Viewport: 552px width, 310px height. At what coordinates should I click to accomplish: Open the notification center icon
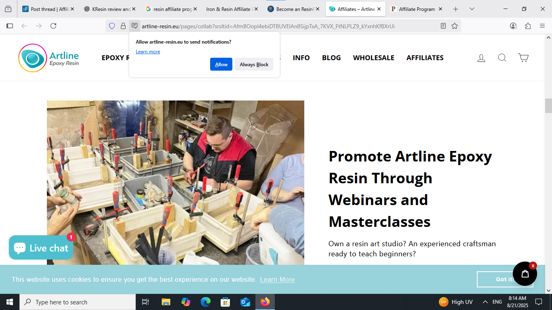click(539, 302)
